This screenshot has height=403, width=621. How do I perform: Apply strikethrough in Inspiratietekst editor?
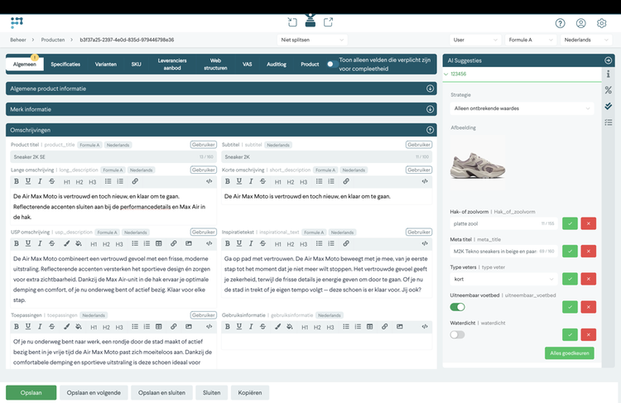coord(263,243)
